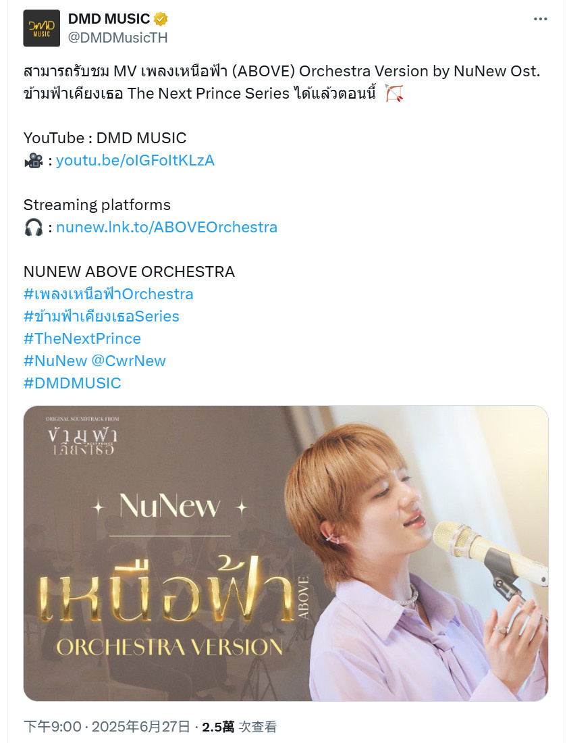Open hashtag #ข้ามฟ้าเคียงเธอSeries
Image resolution: width=567 pixels, height=743 pixels.
point(101,316)
